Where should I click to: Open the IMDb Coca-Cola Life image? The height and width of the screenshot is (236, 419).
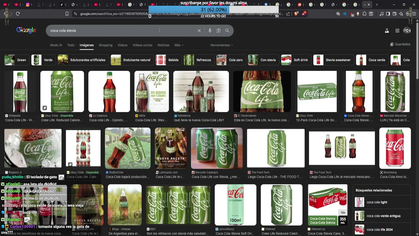pos(152,91)
